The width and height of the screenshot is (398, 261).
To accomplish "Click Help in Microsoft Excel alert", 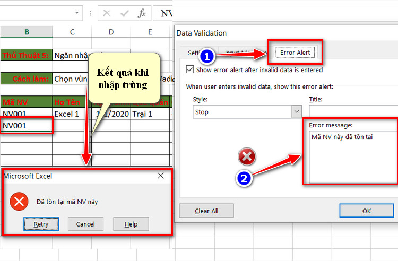I will (131, 224).
